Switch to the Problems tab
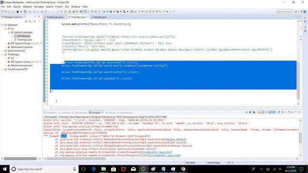The image size is (308, 173). tap(50, 112)
